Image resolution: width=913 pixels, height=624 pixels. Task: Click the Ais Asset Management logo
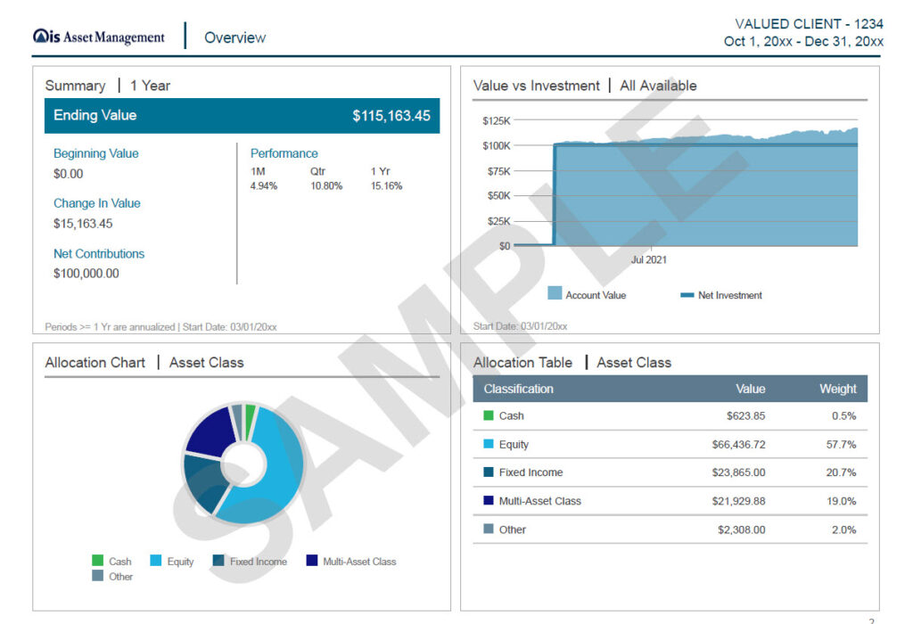point(99,37)
